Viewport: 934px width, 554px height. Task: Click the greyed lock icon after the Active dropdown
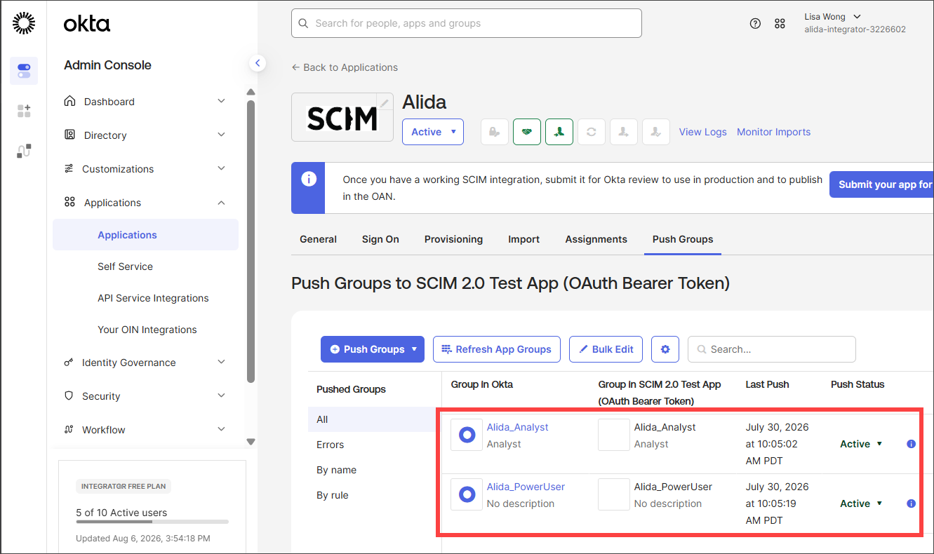click(495, 132)
